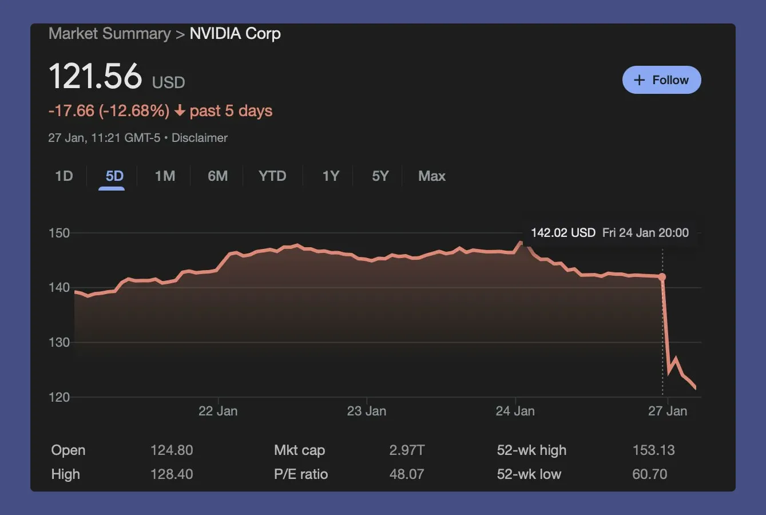Image resolution: width=766 pixels, height=515 pixels.
Task: Select the 5D time range tab
Action: coord(114,176)
